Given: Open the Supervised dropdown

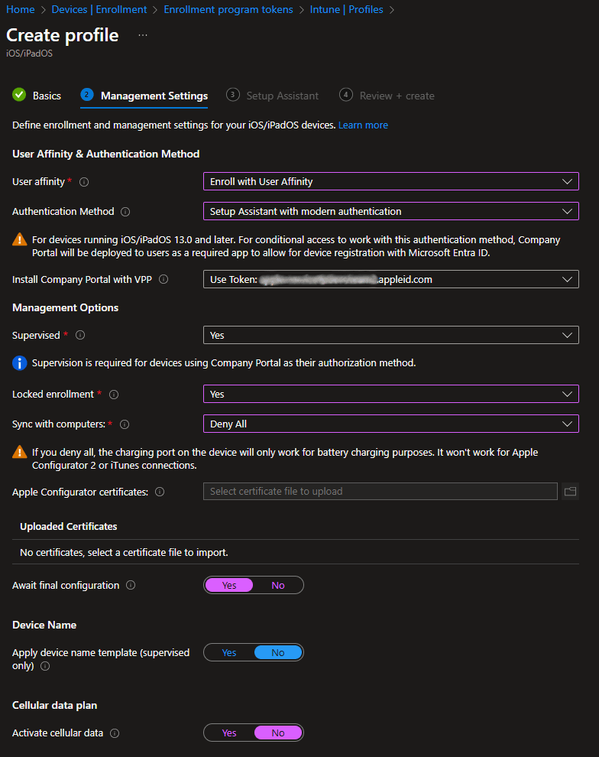Looking at the screenshot, I should [x=390, y=335].
